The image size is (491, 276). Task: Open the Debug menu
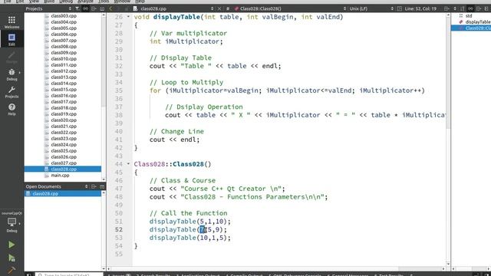coord(66,2)
